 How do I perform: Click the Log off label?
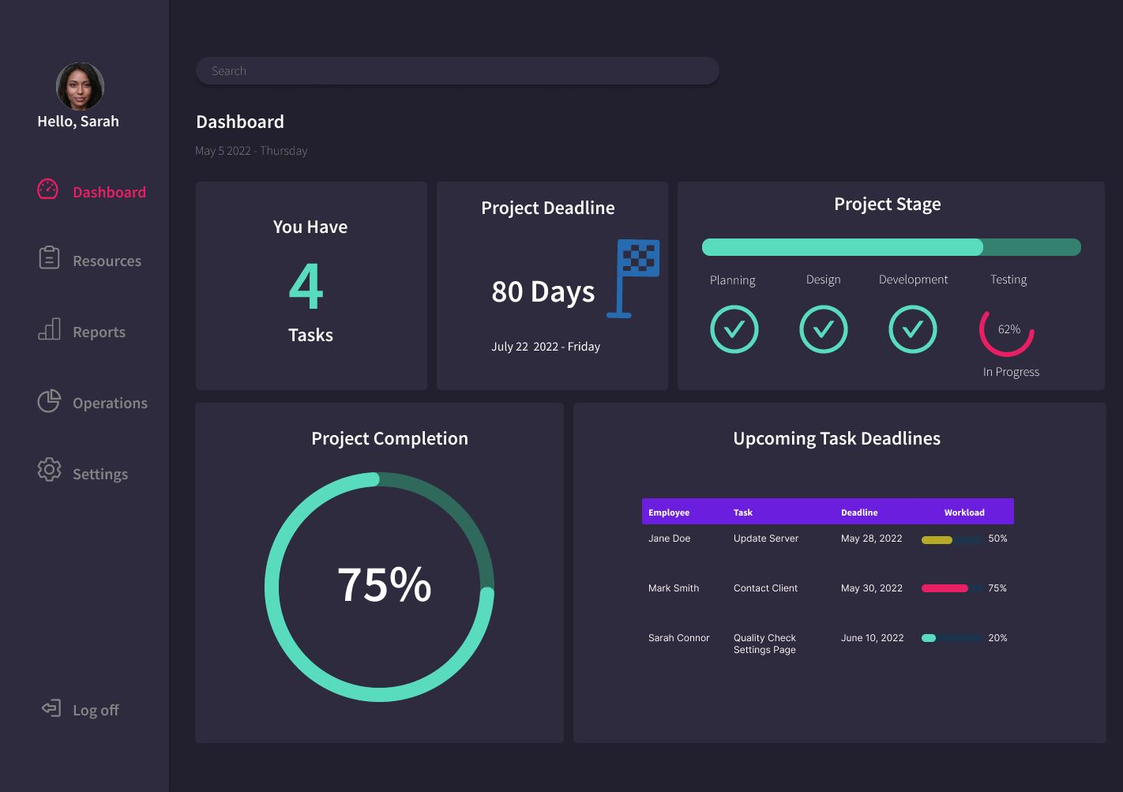pos(95,709)
